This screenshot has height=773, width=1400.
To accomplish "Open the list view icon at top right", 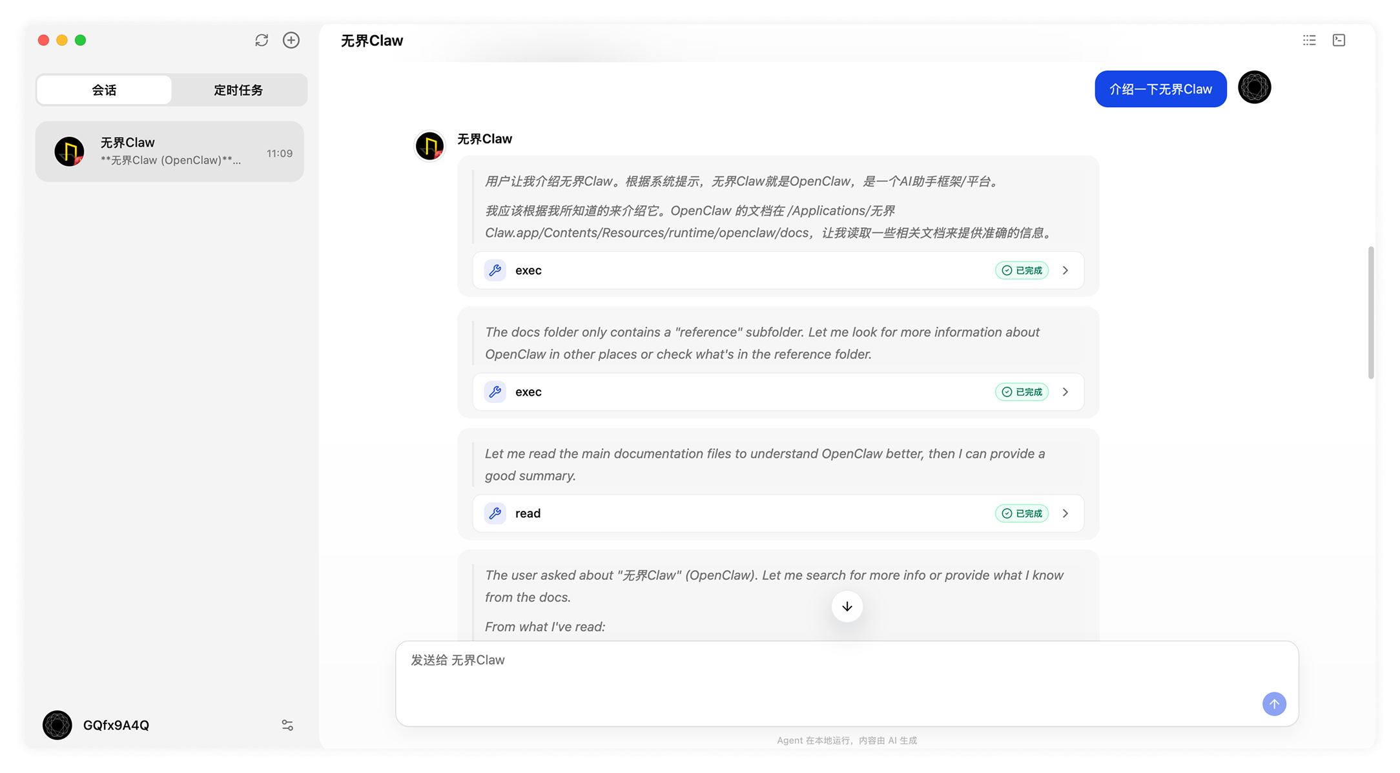I will [x=1309, y=40].
